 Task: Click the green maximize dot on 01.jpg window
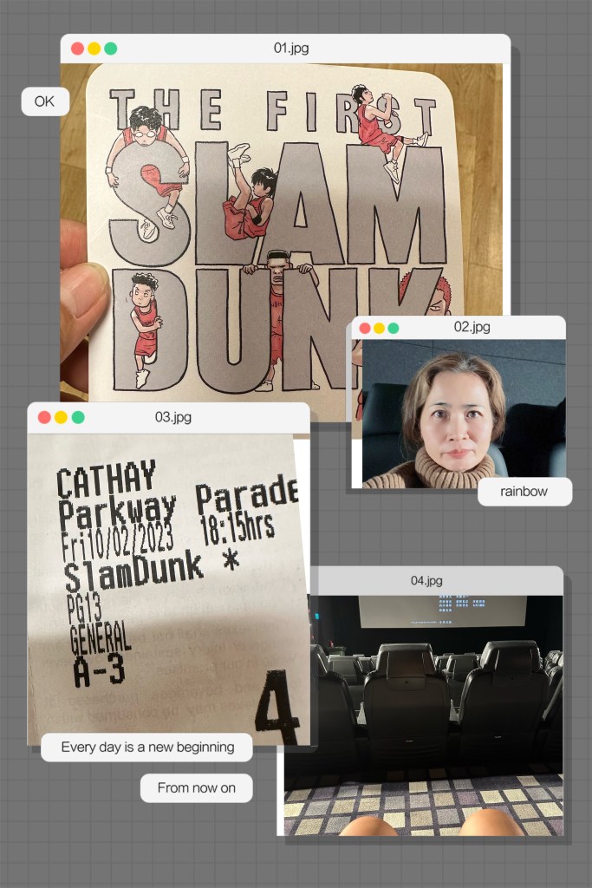110,49
